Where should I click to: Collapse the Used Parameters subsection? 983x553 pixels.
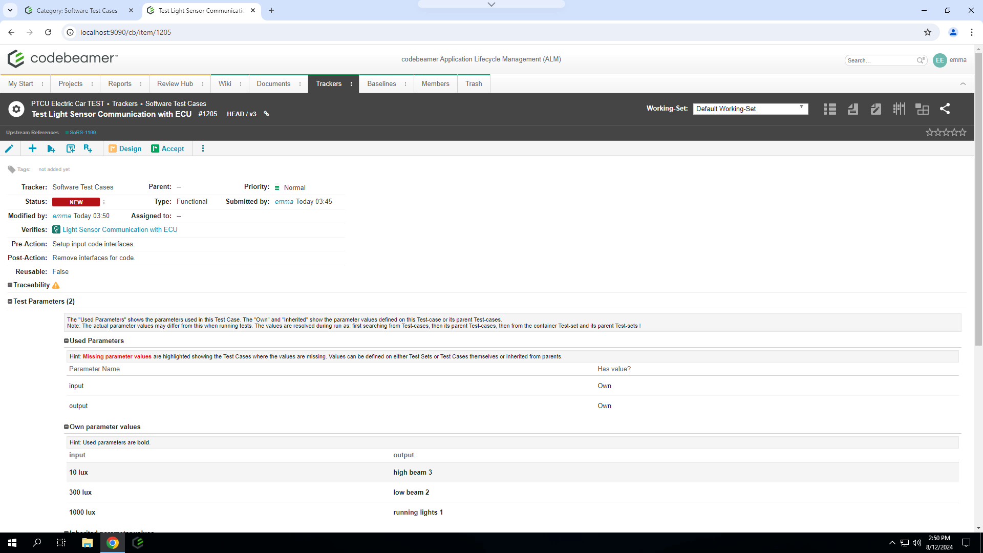click(66, 341)
